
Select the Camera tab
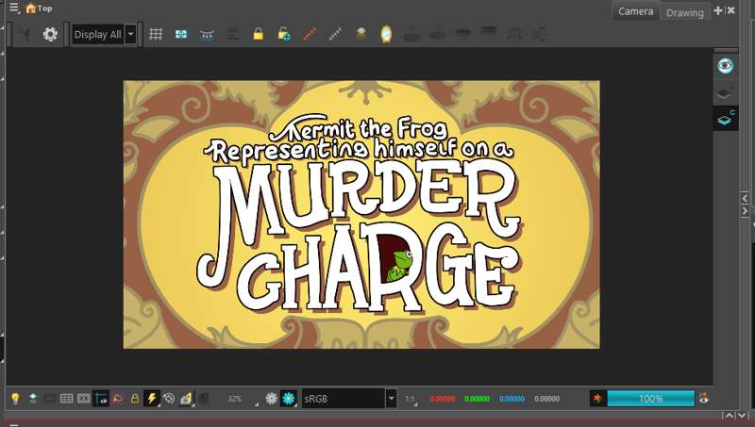click(x=635, y=11)
